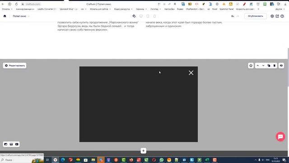This screenshot has height=163, width=289.
Task: Click the dark popup window area
Action: tap(139, 104)
